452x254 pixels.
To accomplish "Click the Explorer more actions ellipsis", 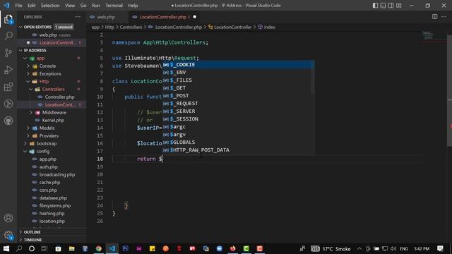I will 78,17.
